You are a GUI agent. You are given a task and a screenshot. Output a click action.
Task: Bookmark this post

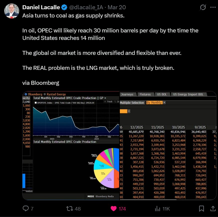pos(202,209)
